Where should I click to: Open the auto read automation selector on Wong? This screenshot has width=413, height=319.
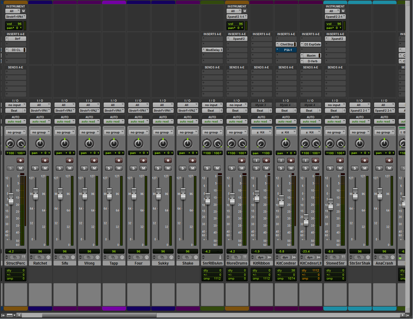pos(89,121)
